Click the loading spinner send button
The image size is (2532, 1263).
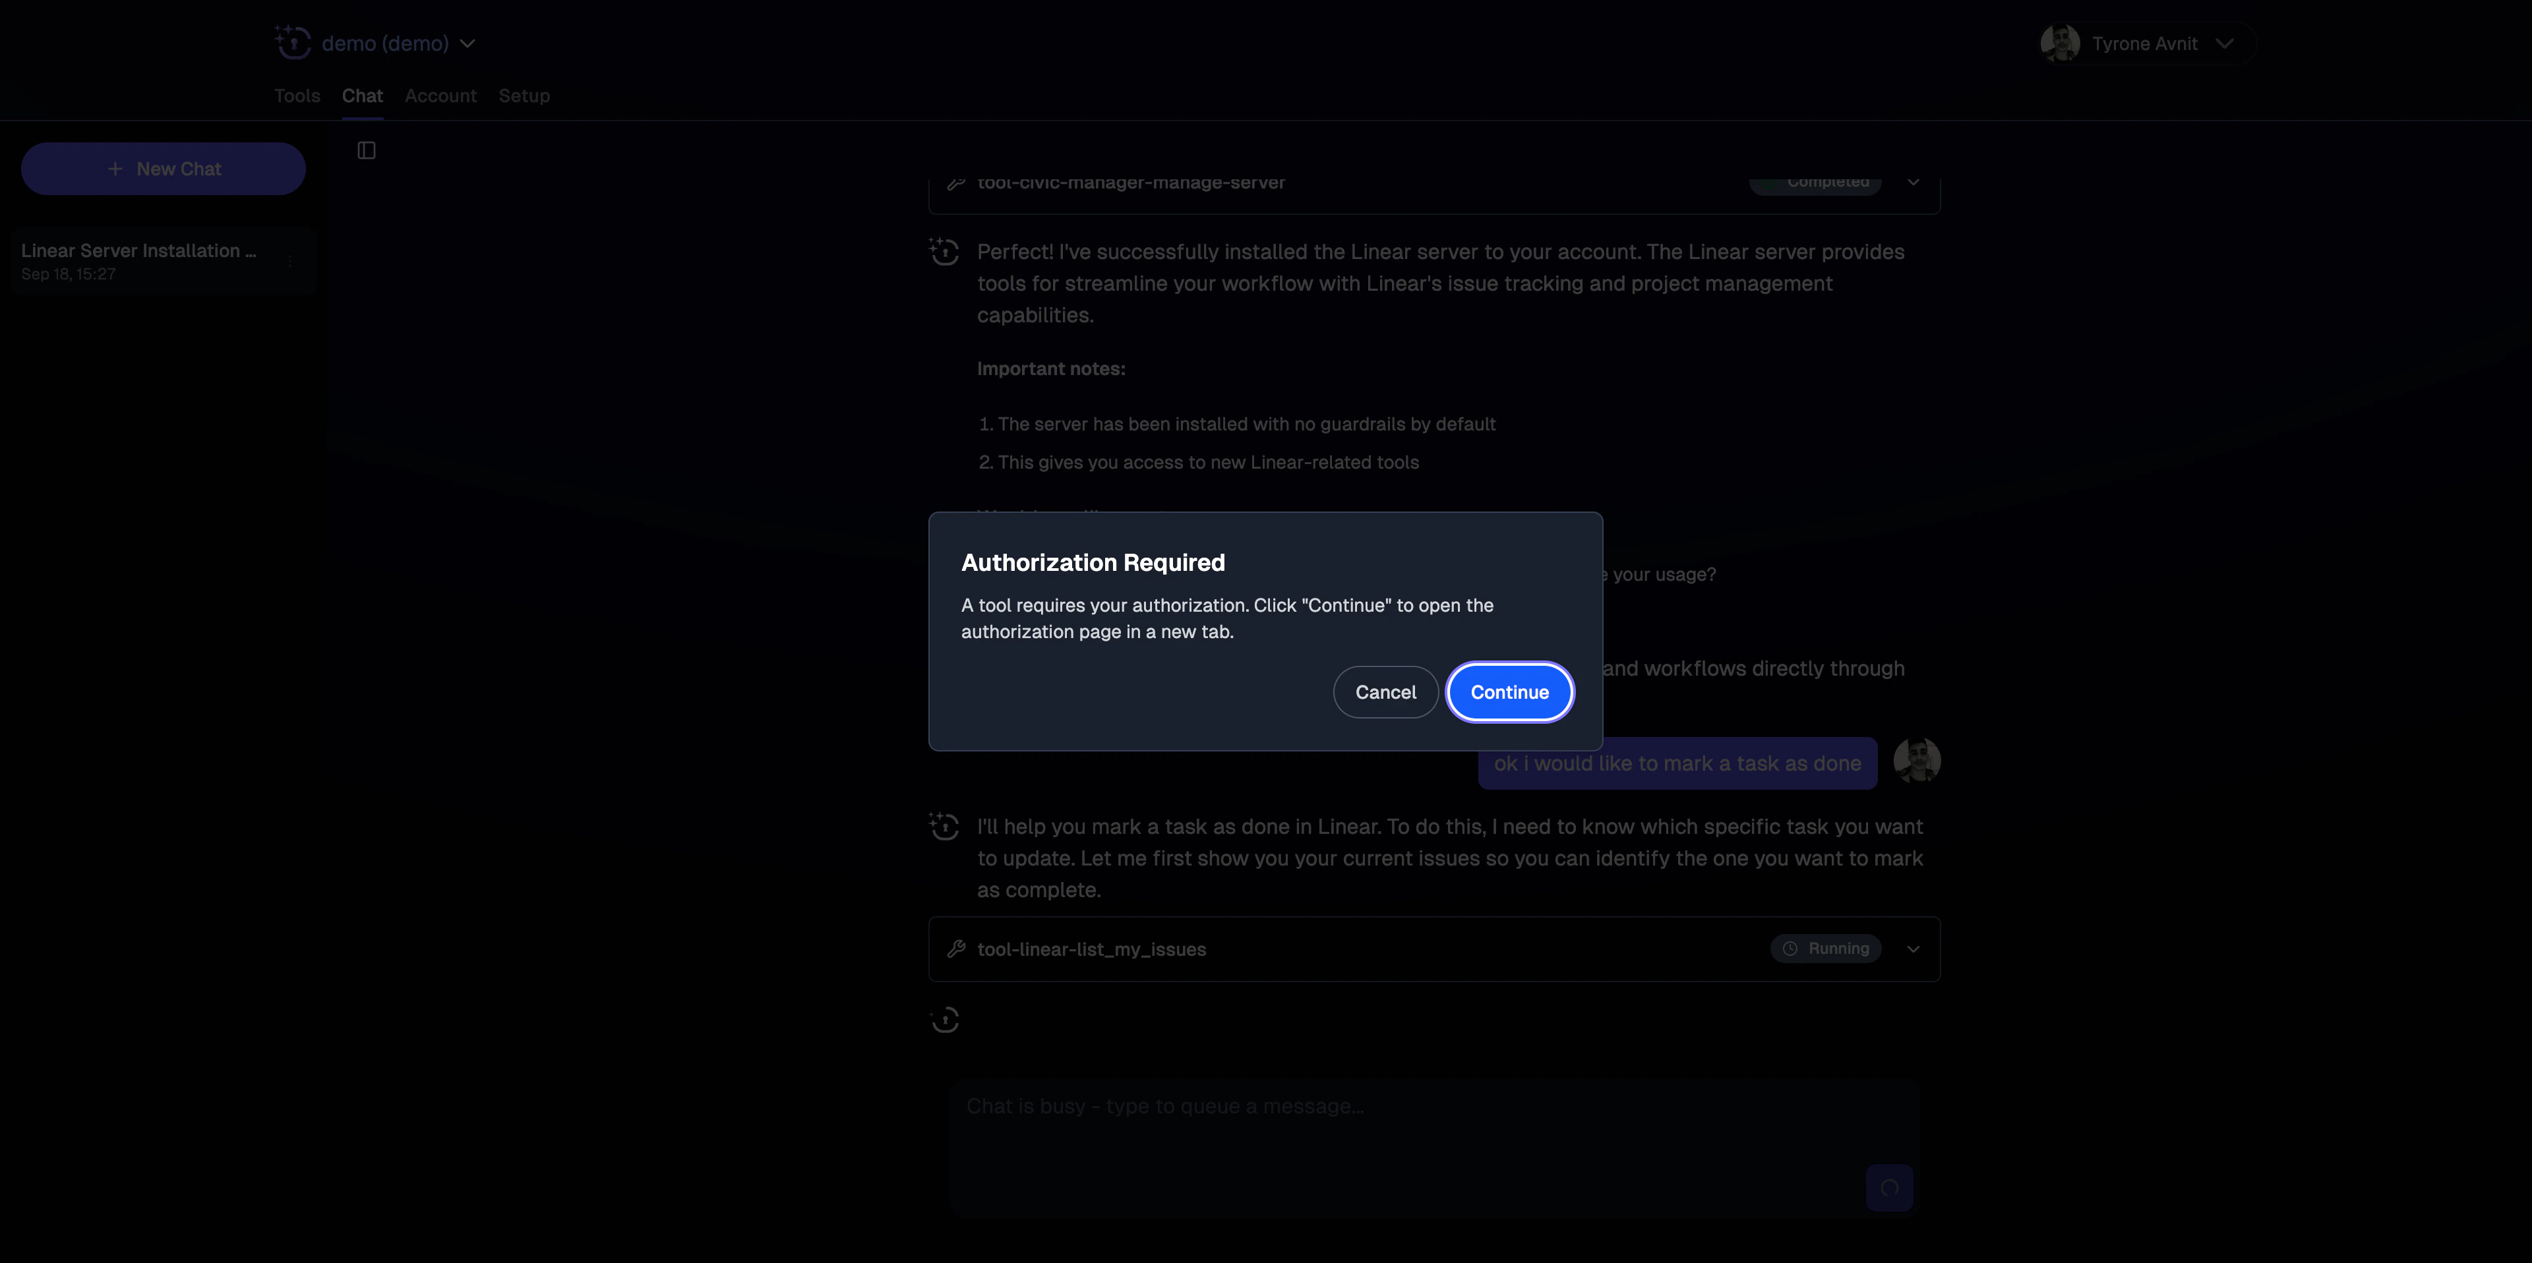(x=1890, y=1187)
